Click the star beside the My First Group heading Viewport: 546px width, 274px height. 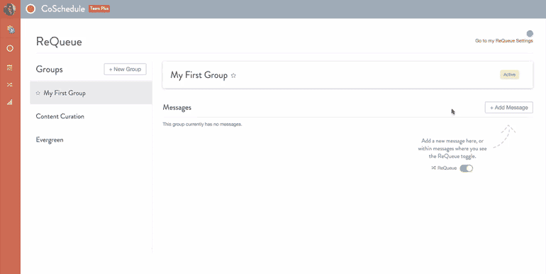tap(234, 76)
